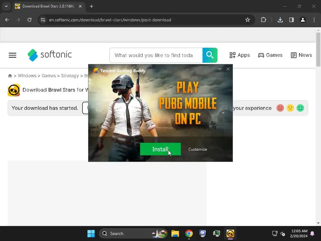This screenshot has height=241, width=321.
Task: Open the Customize install option
Action: tap(197, 149)
